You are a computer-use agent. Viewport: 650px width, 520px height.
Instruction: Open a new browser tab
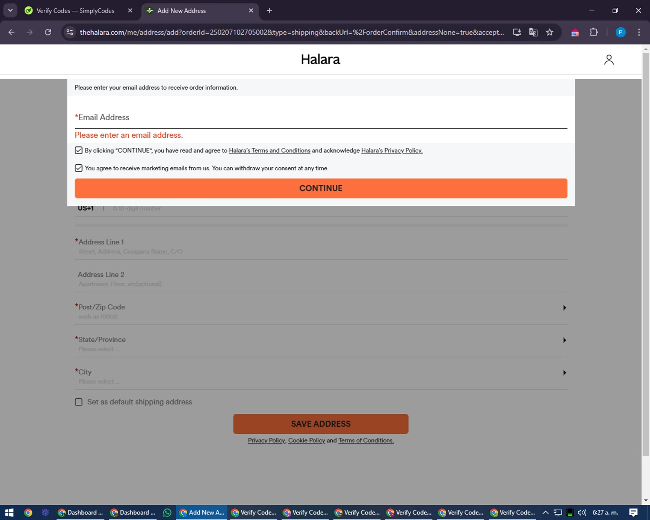coord(269,10)
